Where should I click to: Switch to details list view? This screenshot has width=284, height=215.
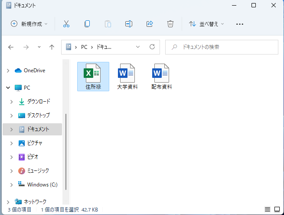tap(268, 209)
